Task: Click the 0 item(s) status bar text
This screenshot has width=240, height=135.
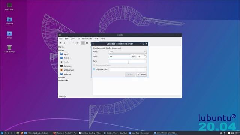Action: pos(63,96)
